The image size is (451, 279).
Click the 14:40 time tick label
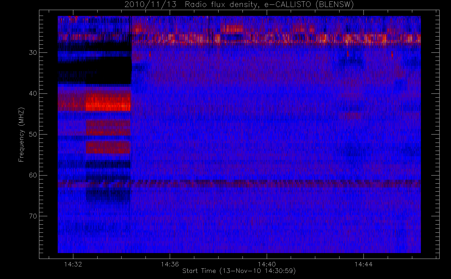point(267,264)
